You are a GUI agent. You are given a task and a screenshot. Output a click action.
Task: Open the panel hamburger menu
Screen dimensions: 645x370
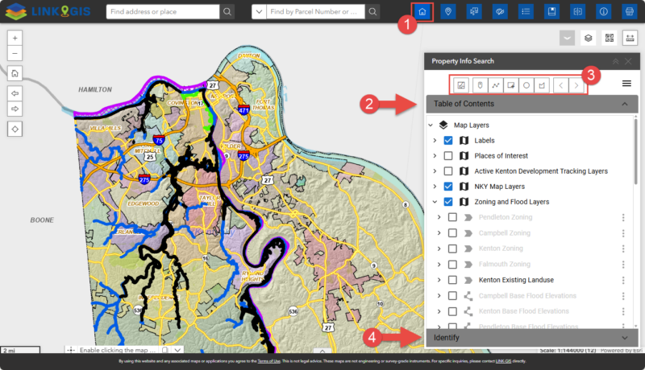(x=626, y=84)
